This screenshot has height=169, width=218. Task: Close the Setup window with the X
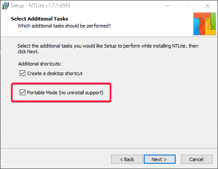coord(208,6)
